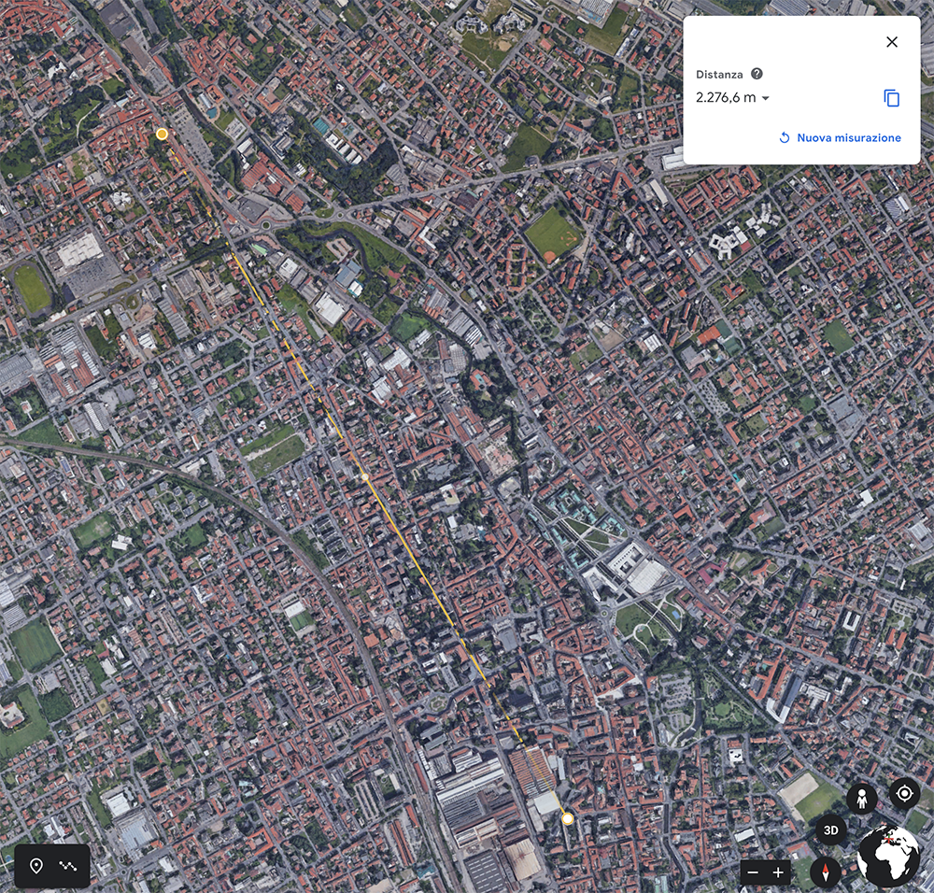
Task: Select the midpoint marker on the measurement line
Action: tap(365, 477)
